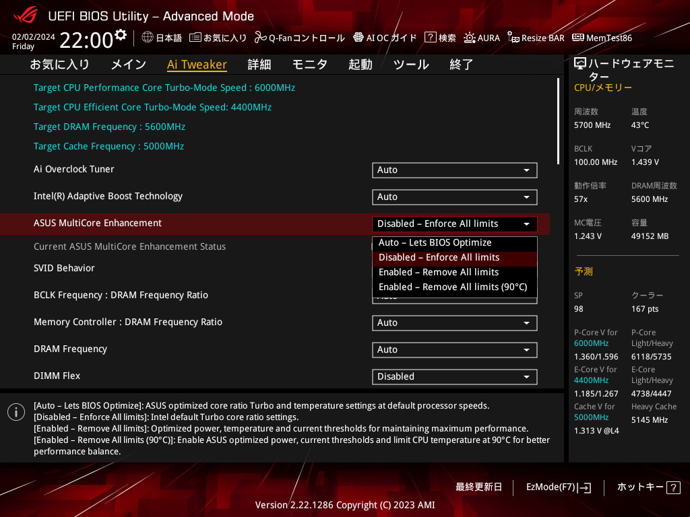Click 1.439 V core voltage value
This screenshot has height=517, width=690.
click(x=645, y=162)
